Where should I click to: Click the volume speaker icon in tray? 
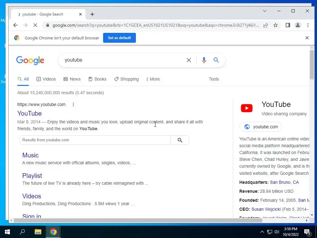click(277, 232)
